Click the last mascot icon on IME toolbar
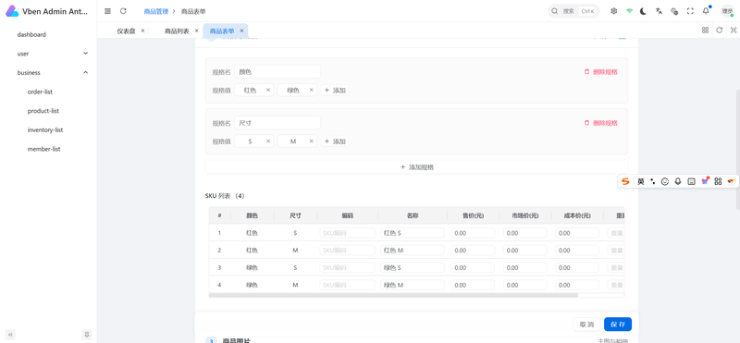The width and height of the screenshot is (740, 343). pos(732,181)
